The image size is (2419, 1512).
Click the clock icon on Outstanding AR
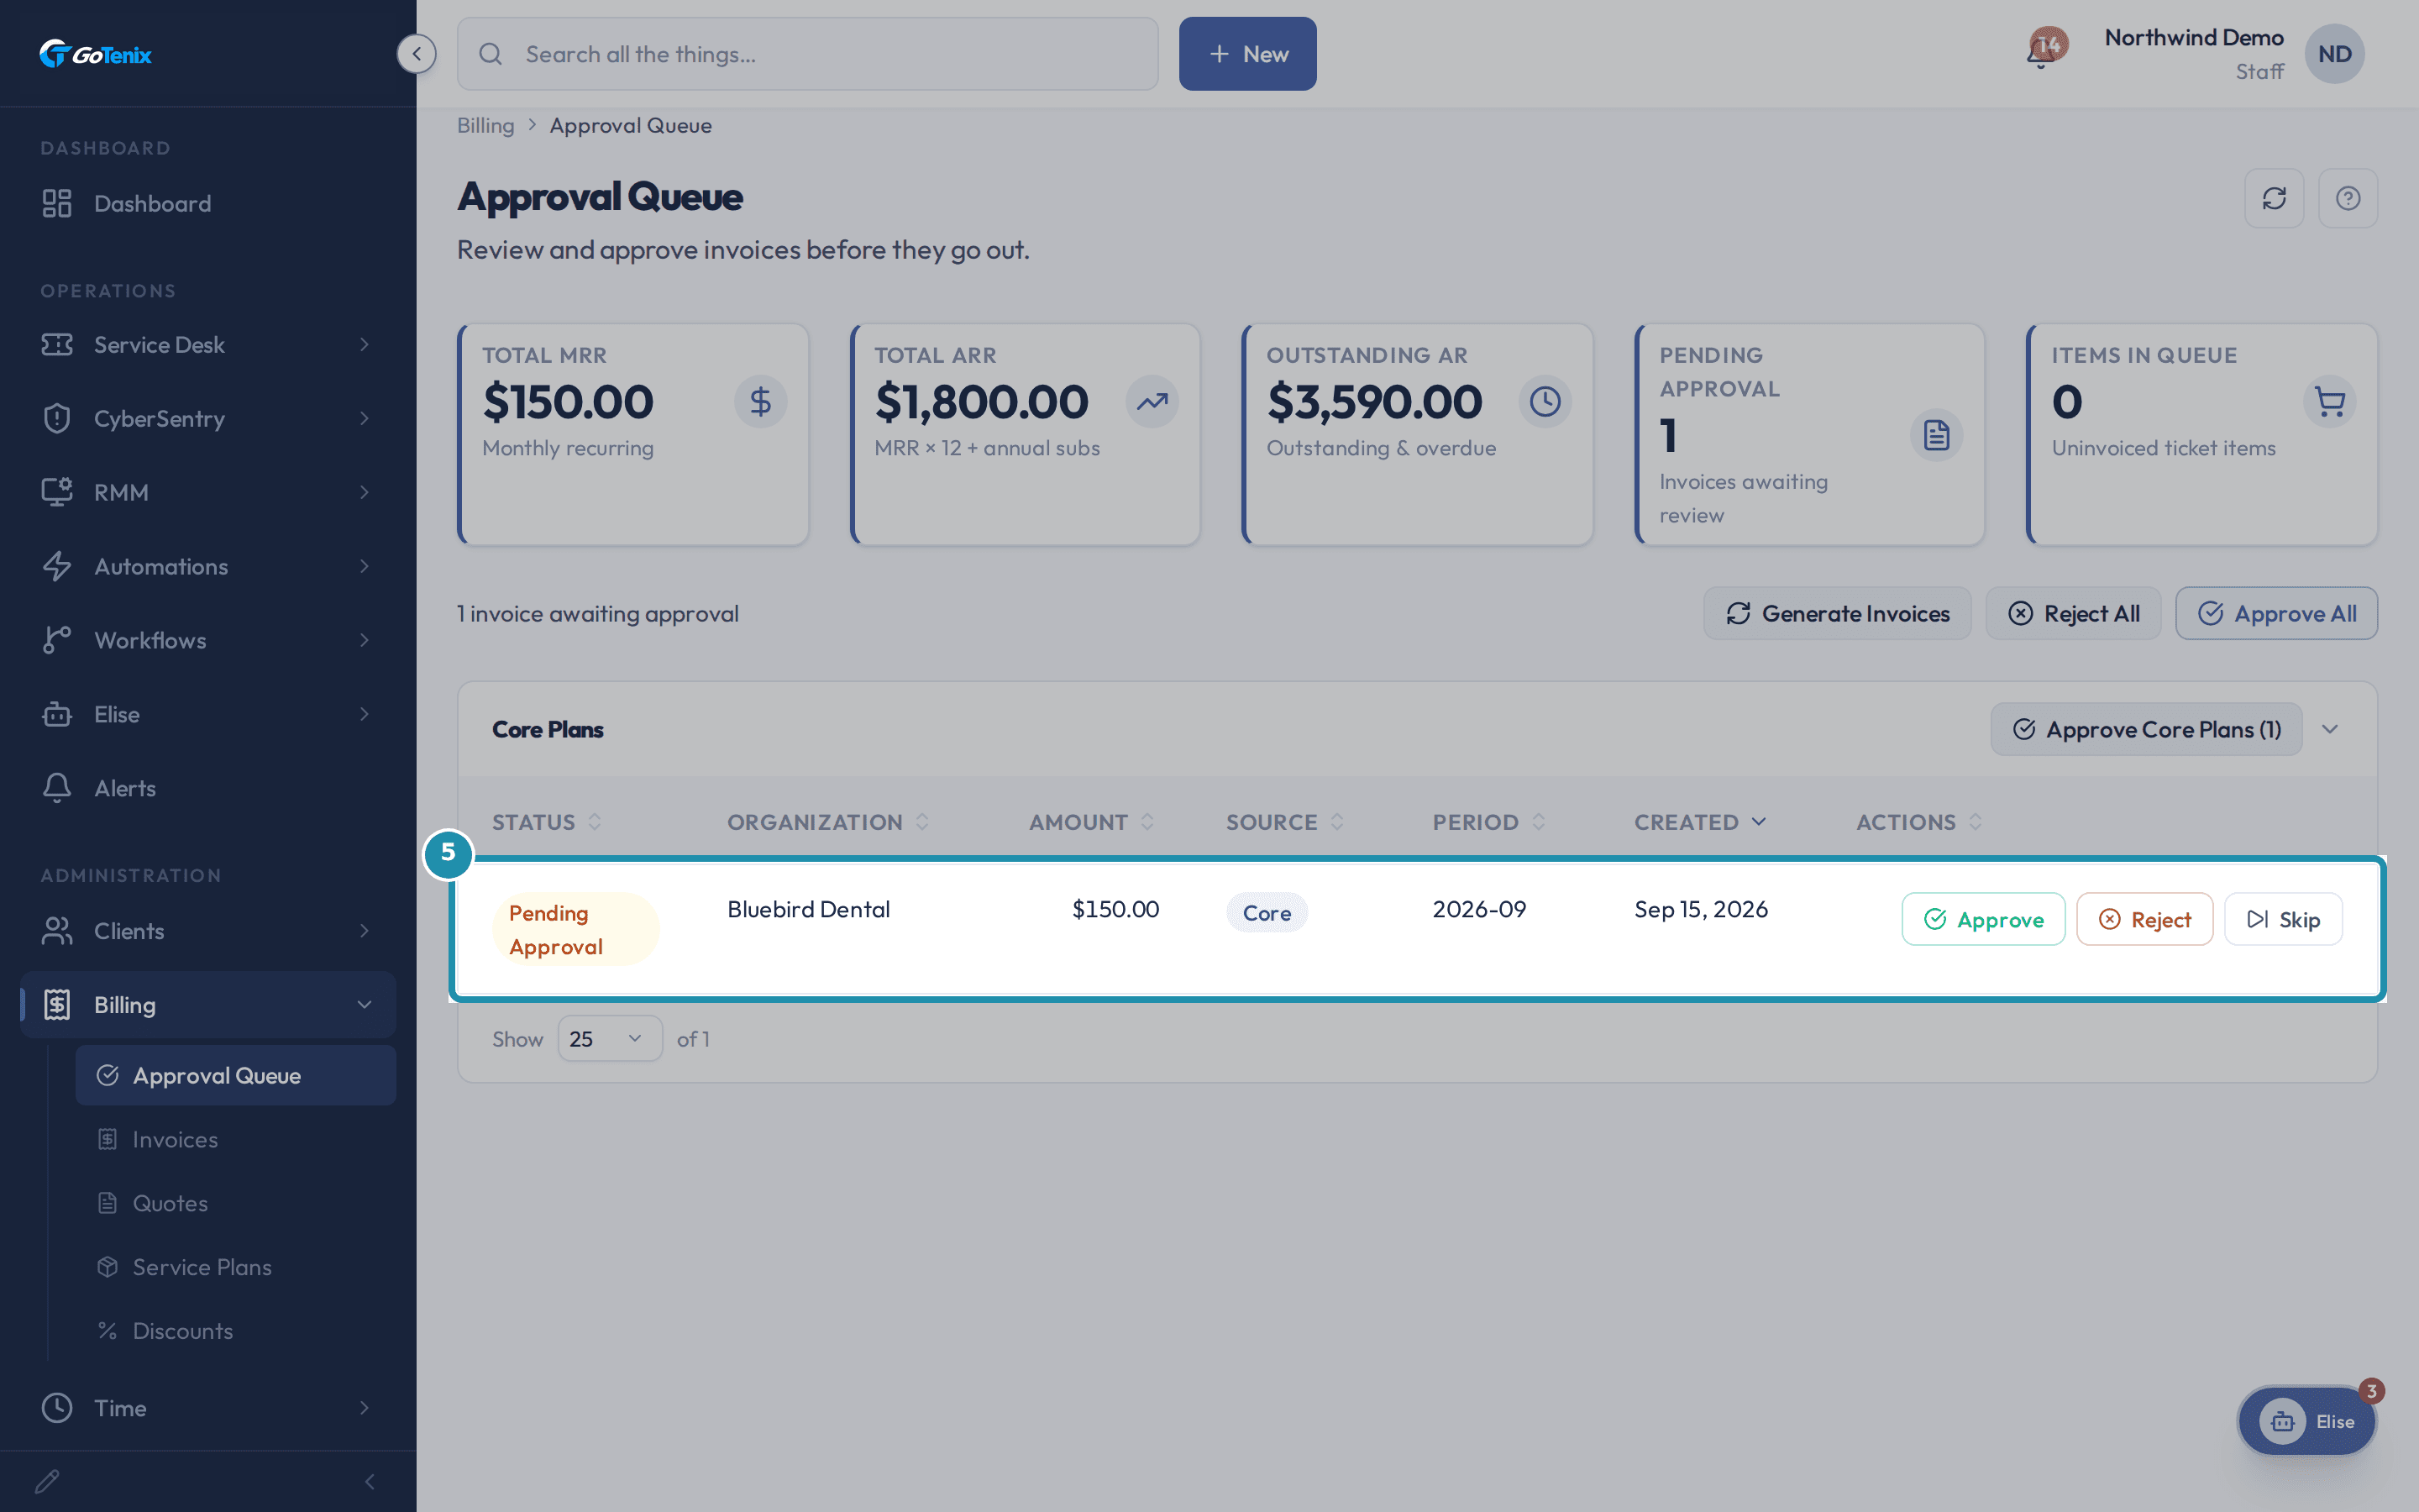(1545, 402)
